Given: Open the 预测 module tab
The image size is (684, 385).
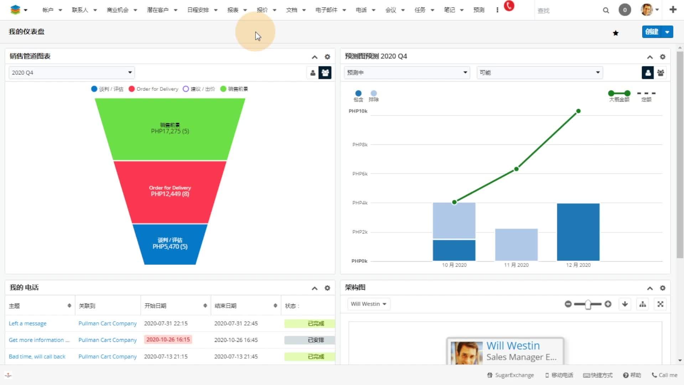Looking at the screenshot, I should point(479,10).
